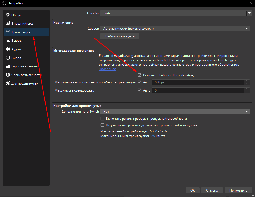Click the Вывод output icon

coord(8,41)
